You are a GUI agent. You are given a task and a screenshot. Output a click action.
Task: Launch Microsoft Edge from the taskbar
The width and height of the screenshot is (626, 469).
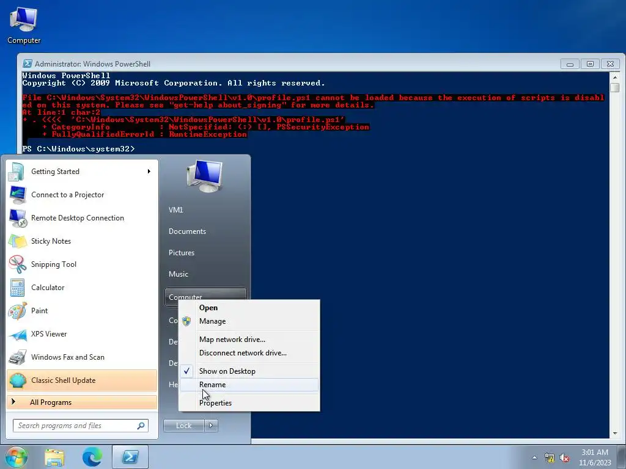(x=92, y=457)
